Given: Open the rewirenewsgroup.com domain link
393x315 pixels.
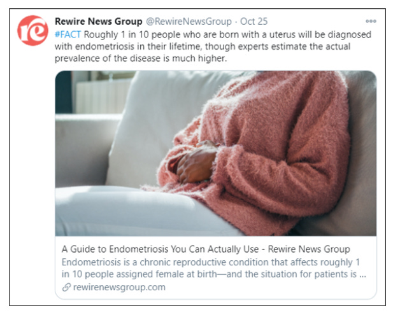Looking at the screenshot, I should coord(119,287).
